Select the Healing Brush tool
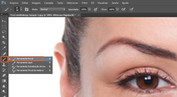 click(4, 54)
